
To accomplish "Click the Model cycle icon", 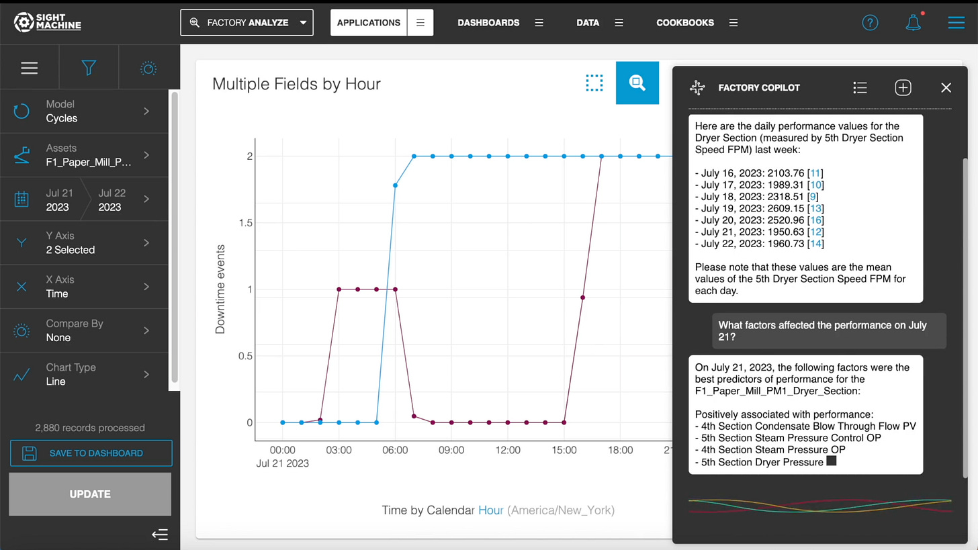I will pyautogui.click(x=21, y=111).
